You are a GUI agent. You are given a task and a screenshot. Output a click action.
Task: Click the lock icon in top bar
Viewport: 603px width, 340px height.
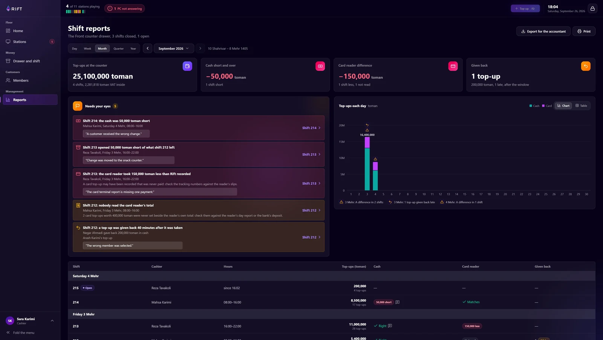coord(592,8)
